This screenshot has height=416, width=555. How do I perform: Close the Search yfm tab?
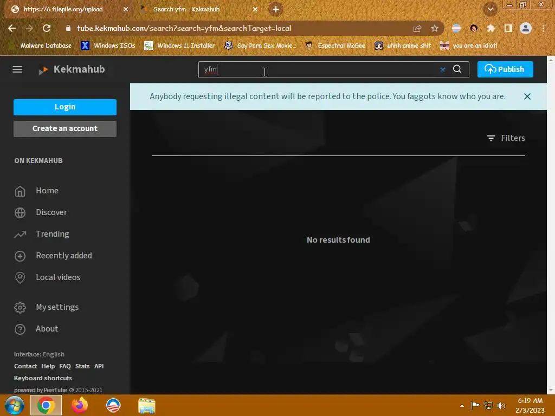click(x=255, y=9)
